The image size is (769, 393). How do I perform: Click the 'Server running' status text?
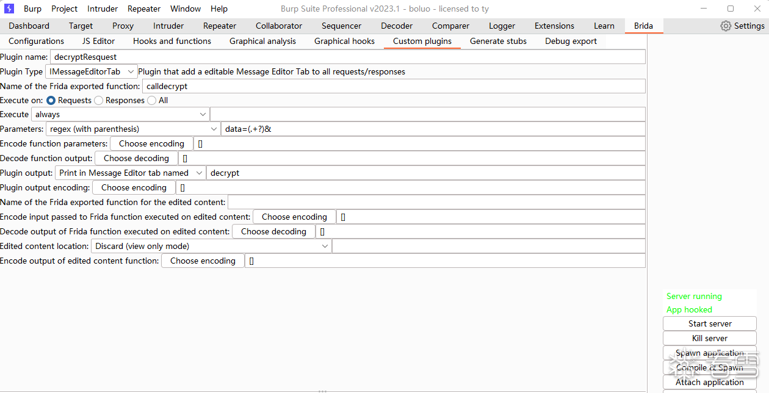[x=694, y=296]
